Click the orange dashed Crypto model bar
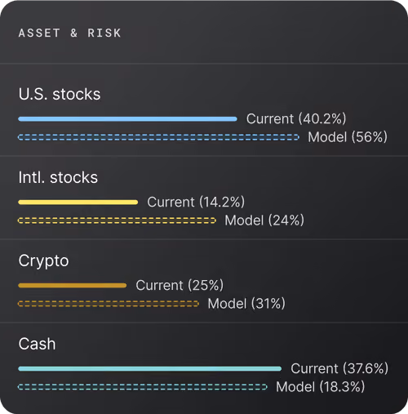Image resolution: width=408 pixels, height=414 pixels. coord(109,304)
